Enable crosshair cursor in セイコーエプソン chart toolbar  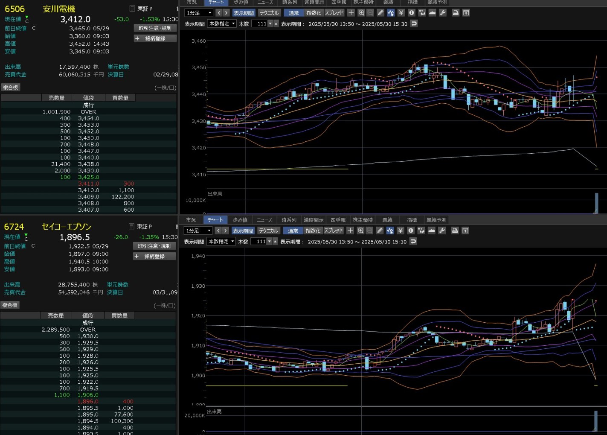(x=350, y=231)
